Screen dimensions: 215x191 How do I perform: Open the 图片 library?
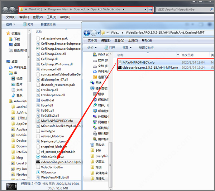[17, 84]
